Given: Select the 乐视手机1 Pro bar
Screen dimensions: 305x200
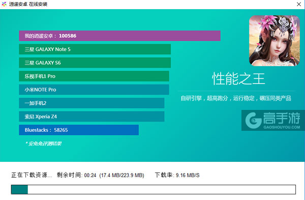Looking at the screenshot, I should (x=94, y=76).
